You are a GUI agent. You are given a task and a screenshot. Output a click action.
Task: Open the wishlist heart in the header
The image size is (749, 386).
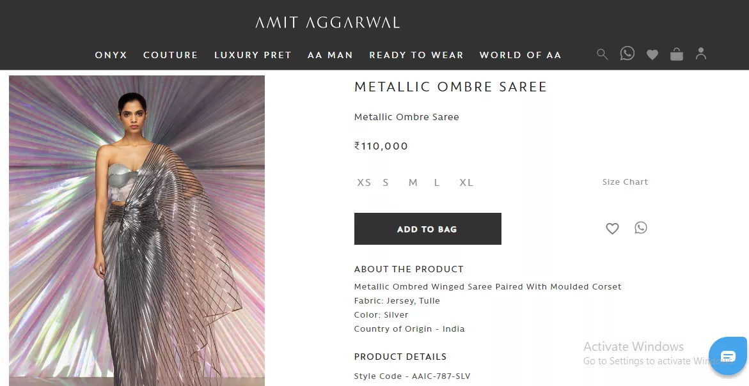pos(652,55)
